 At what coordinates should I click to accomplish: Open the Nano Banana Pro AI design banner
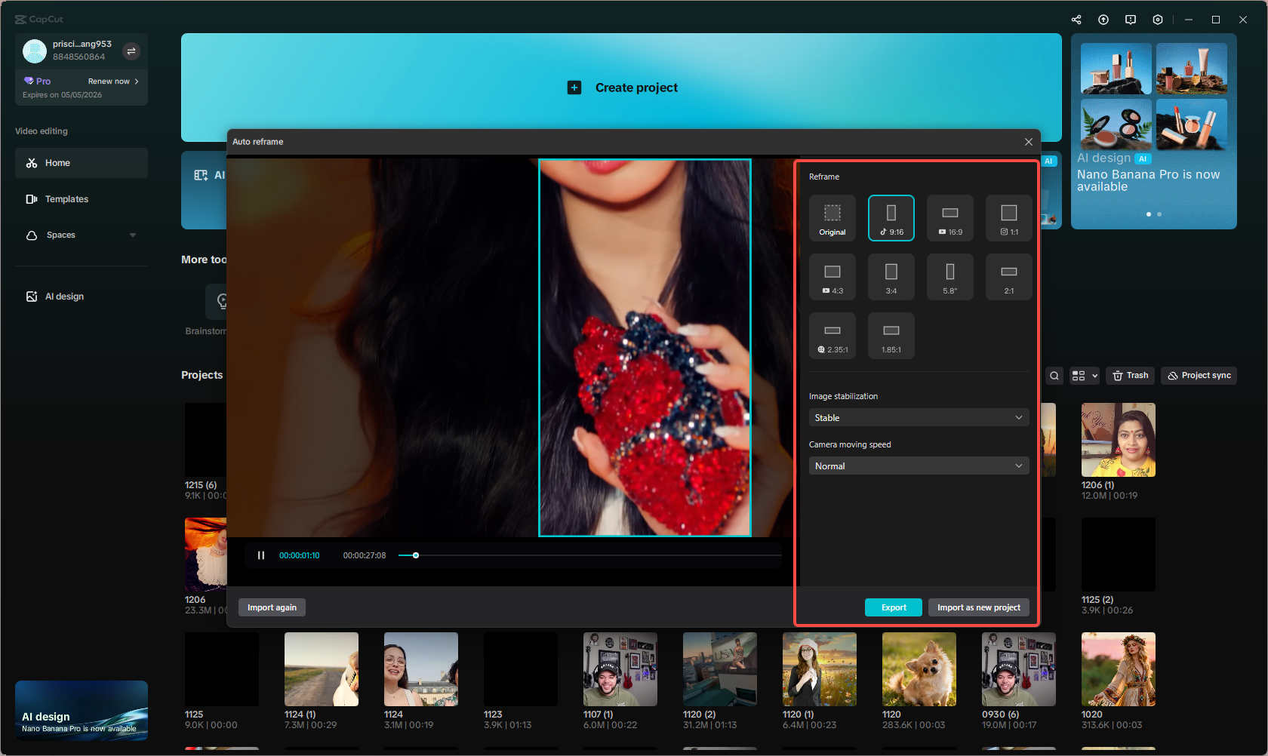point(1154,131)
